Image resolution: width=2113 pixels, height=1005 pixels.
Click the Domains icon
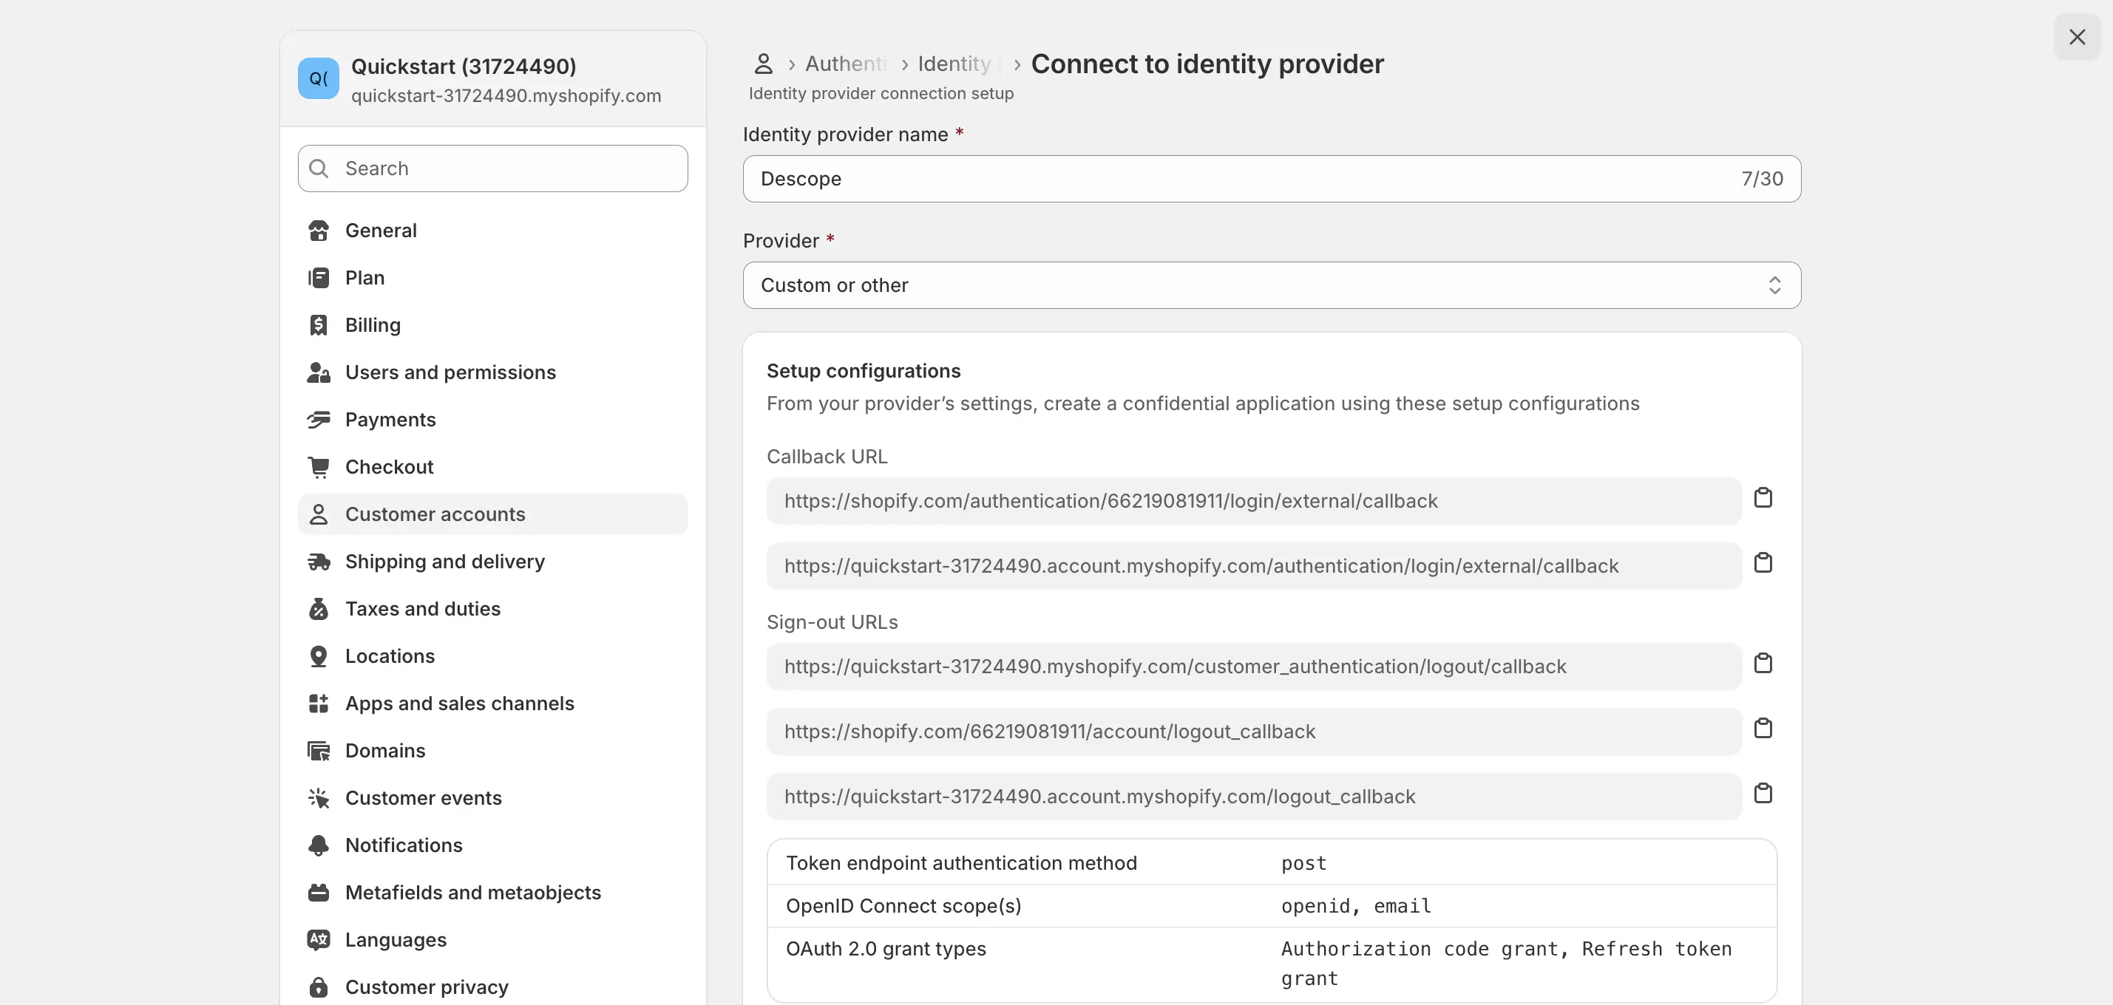pos(318,751)
